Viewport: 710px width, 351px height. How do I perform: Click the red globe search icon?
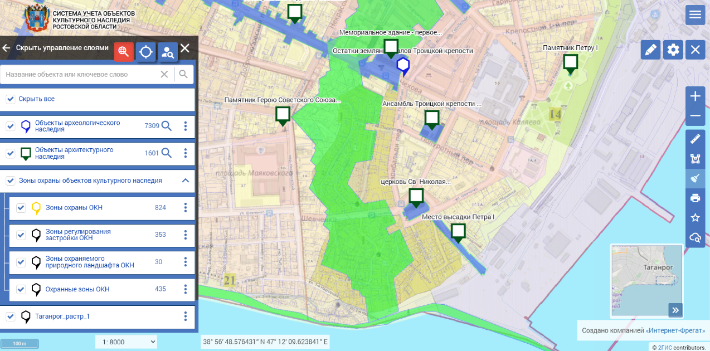point(124,52)
